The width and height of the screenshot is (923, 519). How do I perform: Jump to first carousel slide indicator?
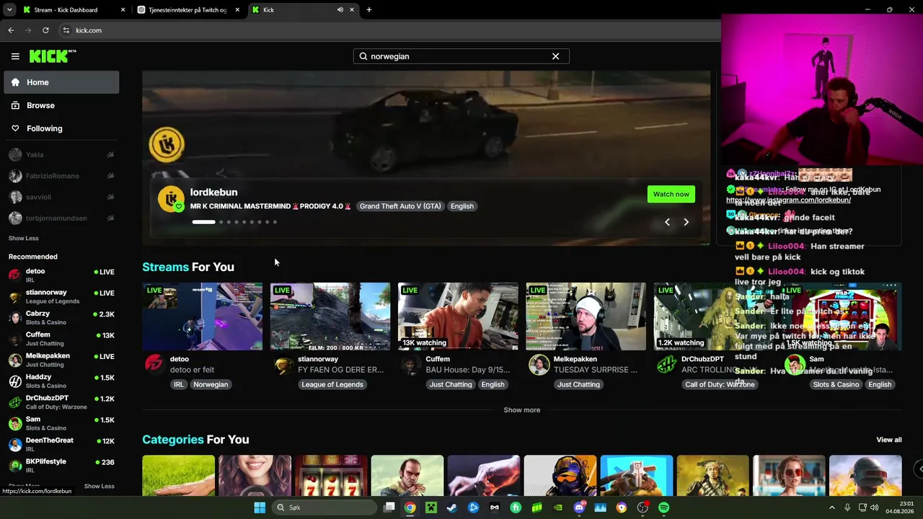(203, 222)
